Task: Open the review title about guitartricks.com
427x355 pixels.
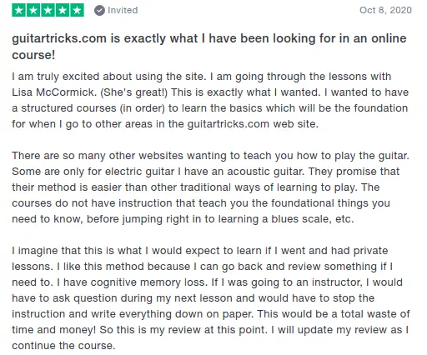Action: [x=209, y=47]
